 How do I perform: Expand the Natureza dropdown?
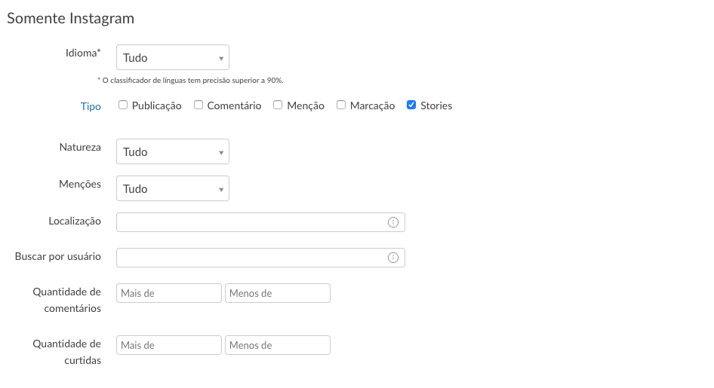(173, 152)
